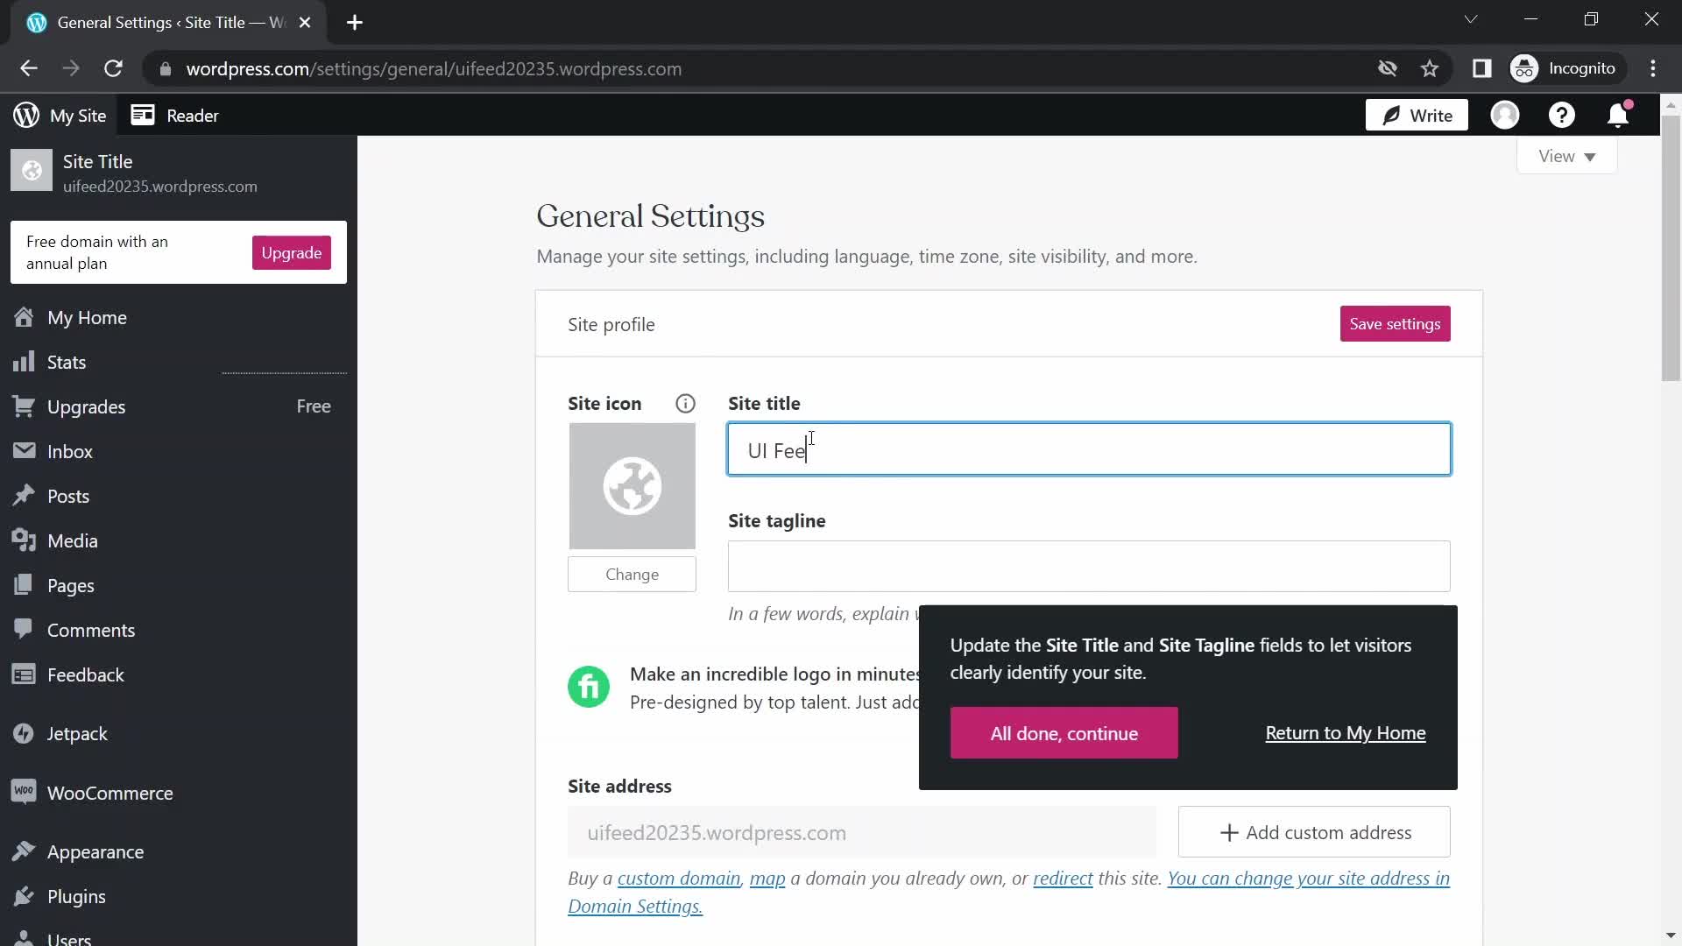Click Upgrade plan button
The width and height of the screenshot is (1682, 946).
pos(293,253)
